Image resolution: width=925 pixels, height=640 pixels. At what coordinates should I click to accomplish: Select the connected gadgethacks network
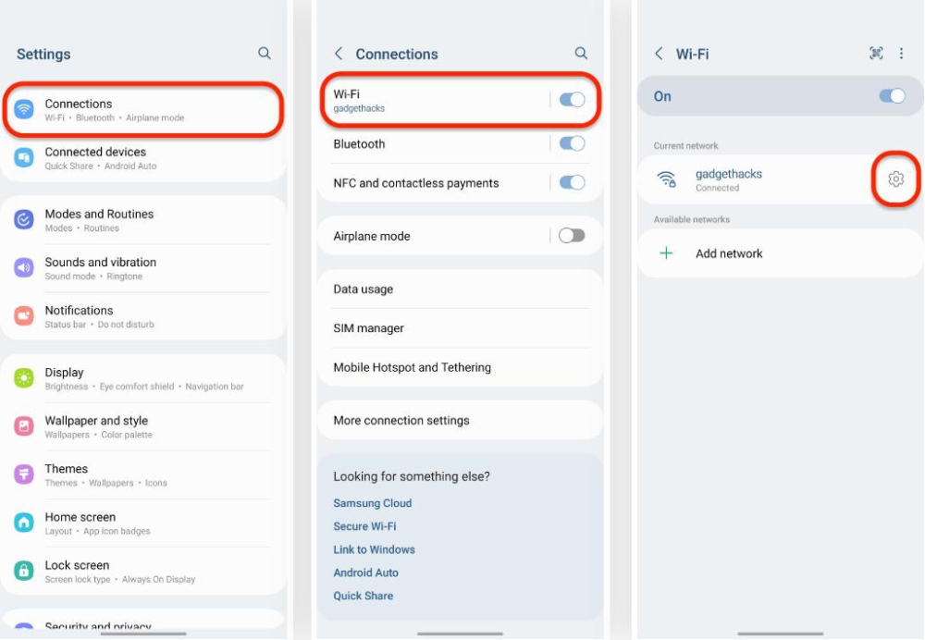pyautogui.click(x=729, y=179)
